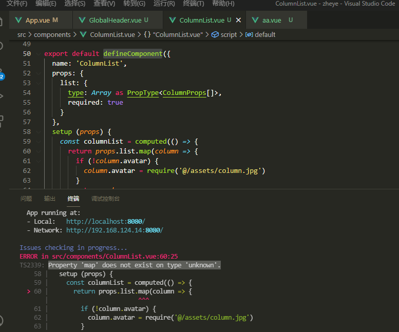The width and height of the screenshot is (399, 332).
Task: Close the ColumnList.vue editor tab
Action: click(x=238, y=20)
